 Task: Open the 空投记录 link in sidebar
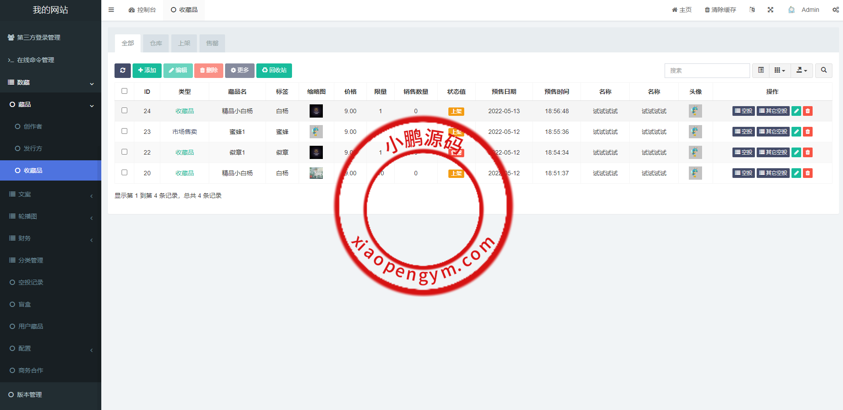tap(30, 282)
